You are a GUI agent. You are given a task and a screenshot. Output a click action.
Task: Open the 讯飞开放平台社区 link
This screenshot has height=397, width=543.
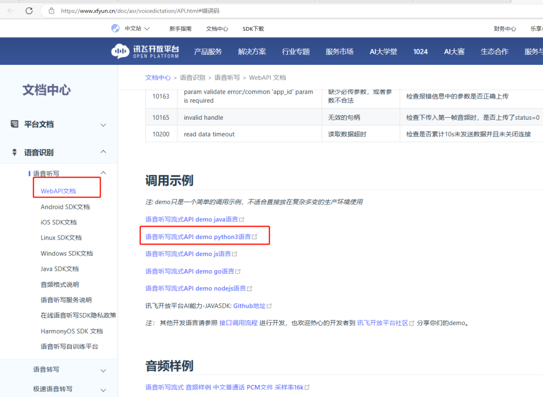[383, 323]
